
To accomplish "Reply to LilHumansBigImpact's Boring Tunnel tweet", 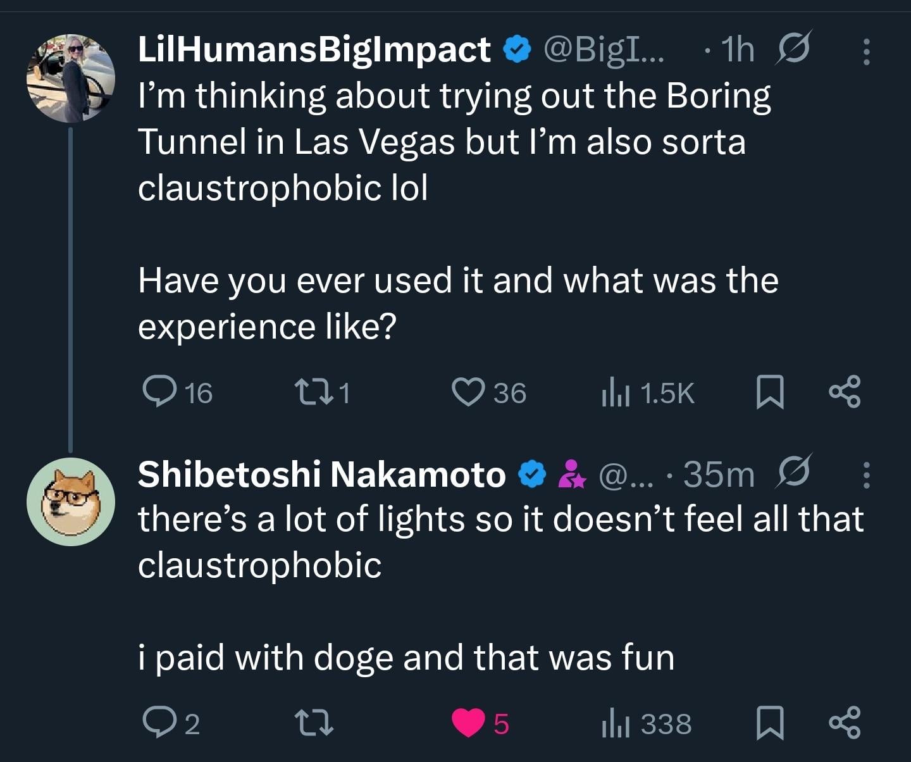I will click(x=158, y=391).
